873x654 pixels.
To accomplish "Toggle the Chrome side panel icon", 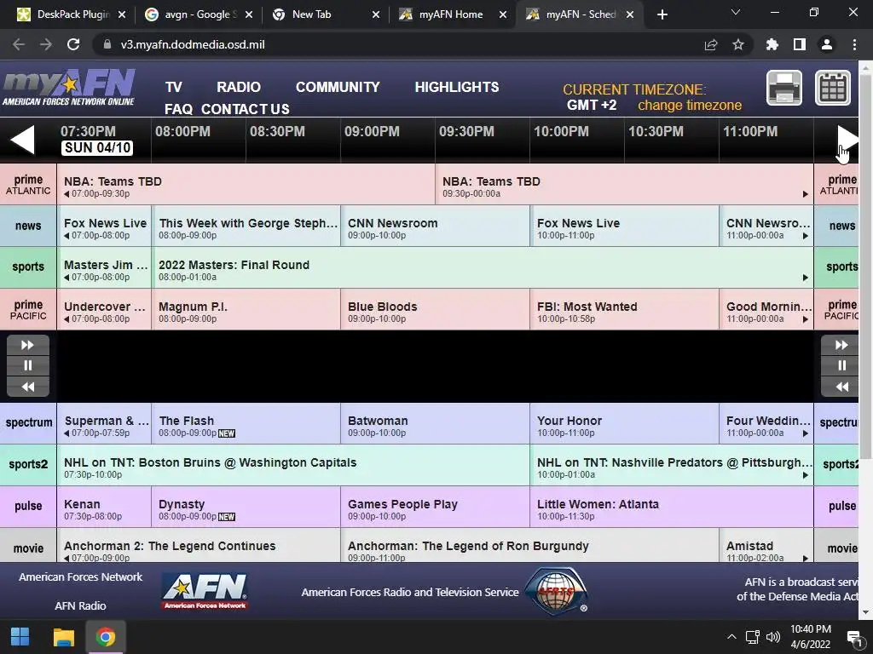I will coord(800,44).
